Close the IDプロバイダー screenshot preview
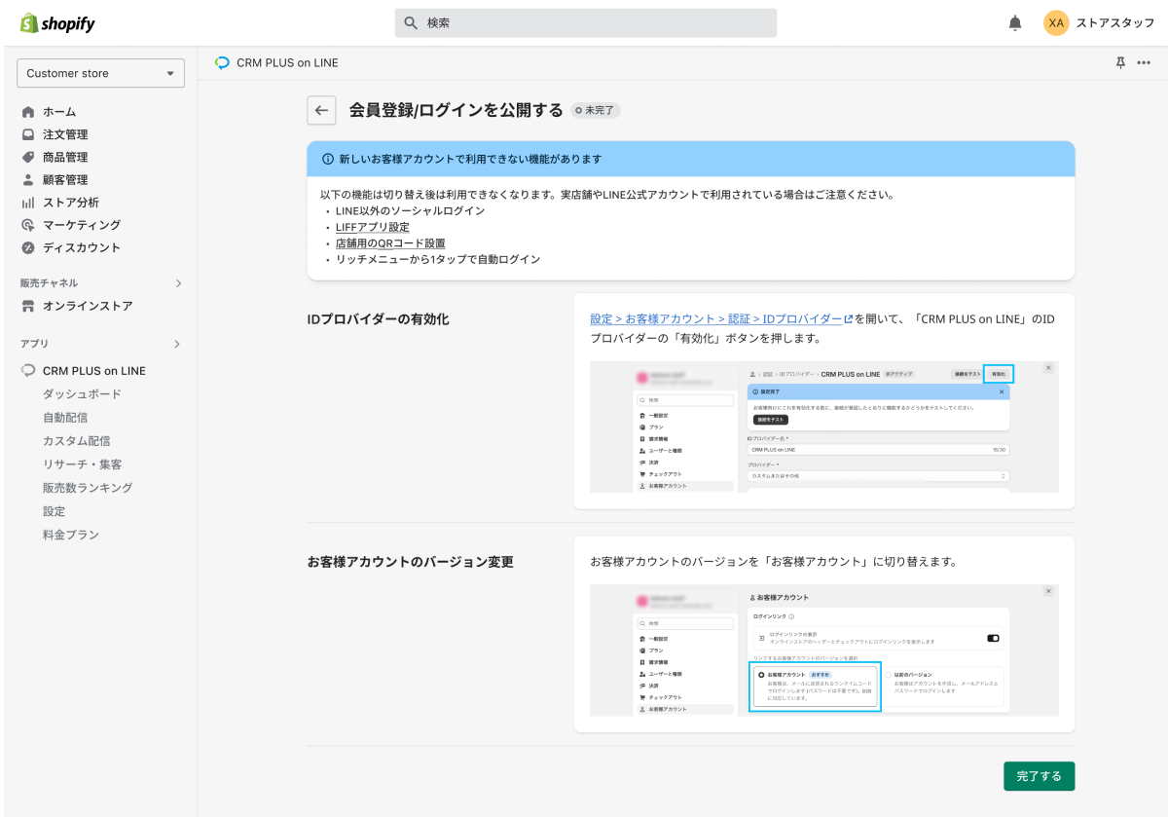1168x817 pixels. click(x=1048, y=368)
